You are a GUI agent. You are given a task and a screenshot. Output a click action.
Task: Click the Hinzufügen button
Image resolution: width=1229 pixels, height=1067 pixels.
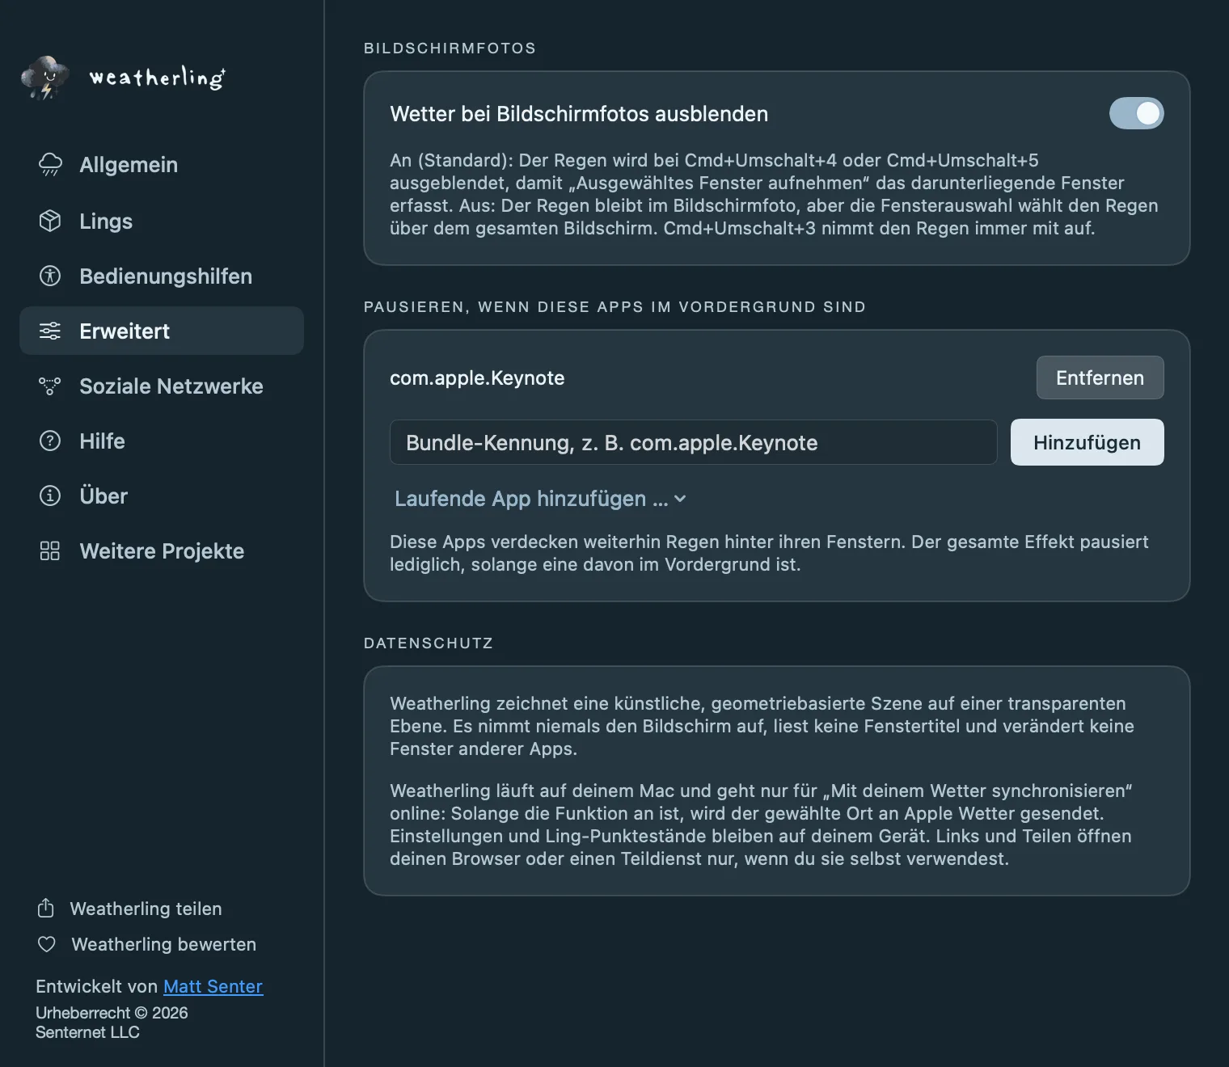1087,442
